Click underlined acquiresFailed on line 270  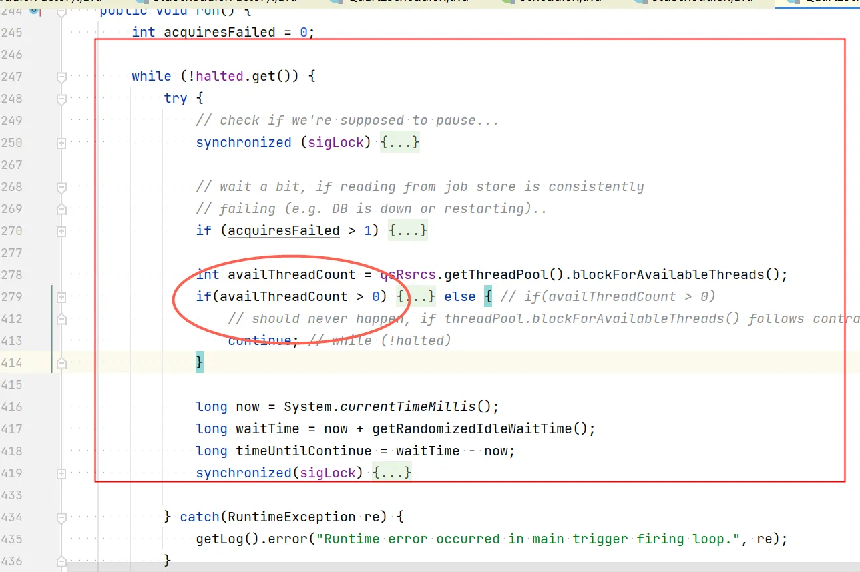tap(284, 231)
